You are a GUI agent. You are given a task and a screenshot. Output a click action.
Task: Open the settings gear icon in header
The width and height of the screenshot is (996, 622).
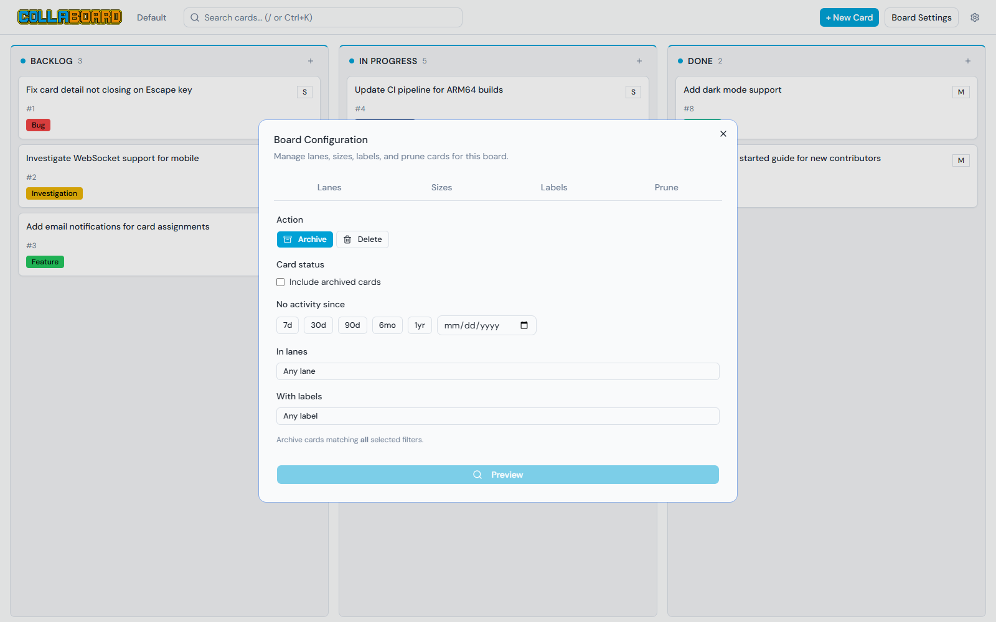click(x=975, y=17)
